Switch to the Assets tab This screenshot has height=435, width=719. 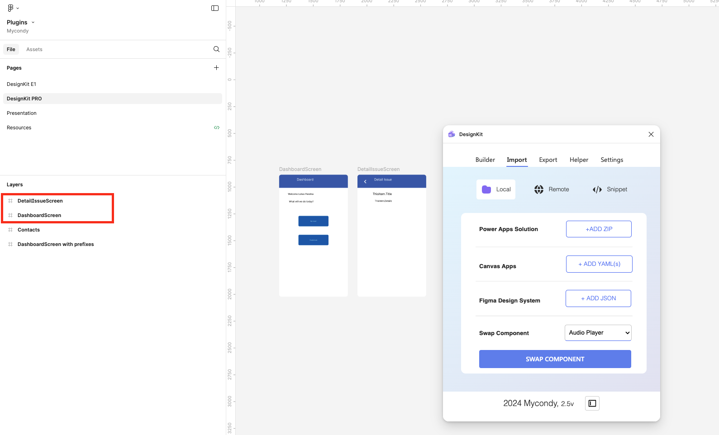pos(34,49)
